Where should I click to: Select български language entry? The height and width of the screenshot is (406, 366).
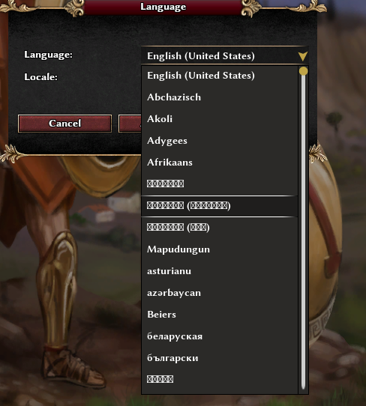(x=219, y=358)
